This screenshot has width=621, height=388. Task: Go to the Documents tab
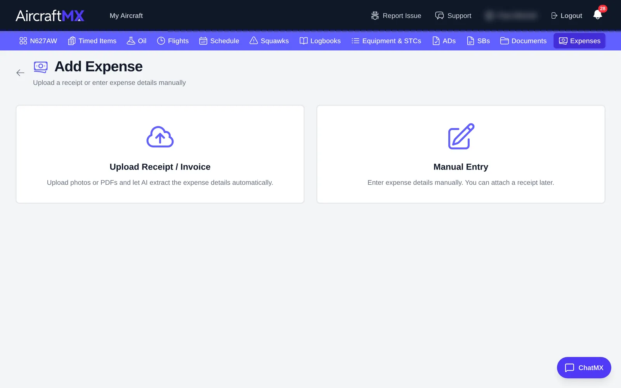coord(524,41)
